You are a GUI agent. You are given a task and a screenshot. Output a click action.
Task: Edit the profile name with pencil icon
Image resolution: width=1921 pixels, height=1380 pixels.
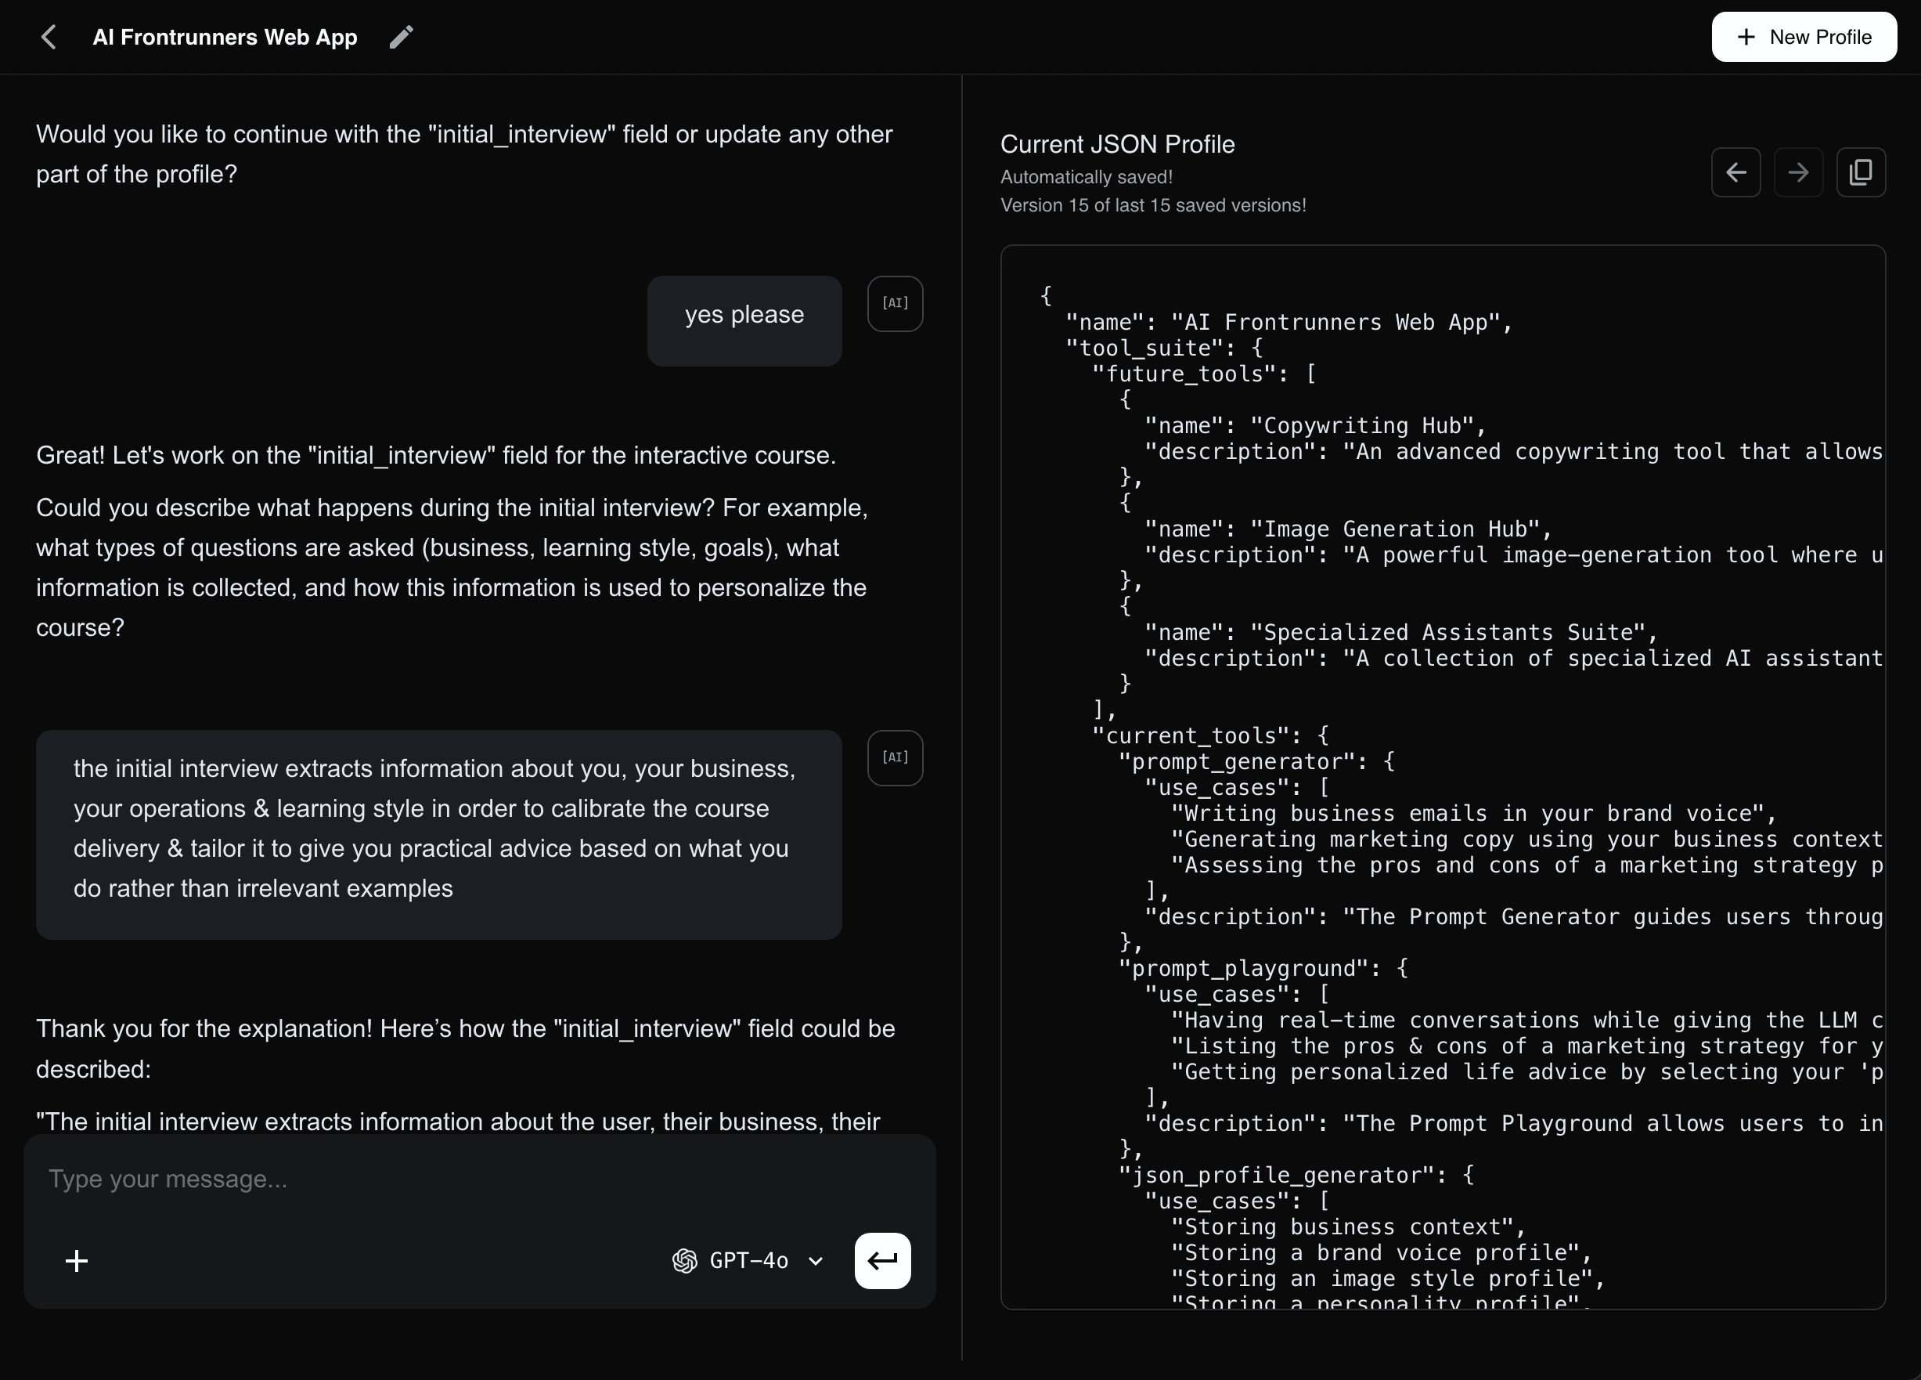(402, 38)
